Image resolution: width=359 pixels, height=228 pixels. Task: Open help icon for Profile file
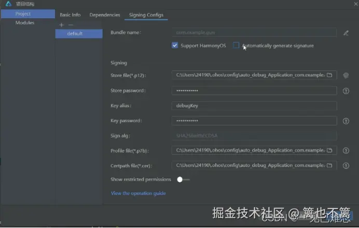coord(346,151)
